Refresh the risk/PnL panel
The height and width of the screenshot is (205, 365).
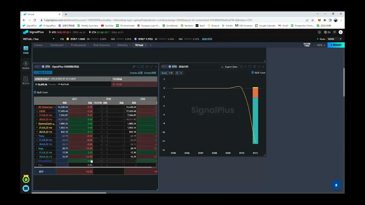[x=138, y=67]
